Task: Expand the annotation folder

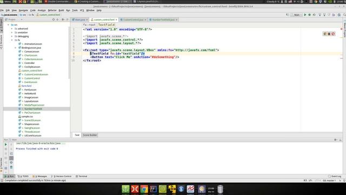Action: (12, 32)
